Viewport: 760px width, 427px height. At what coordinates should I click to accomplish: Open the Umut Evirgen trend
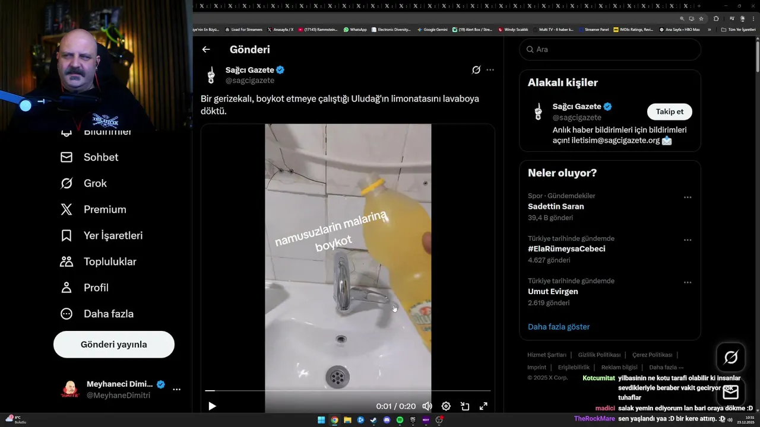553,291
